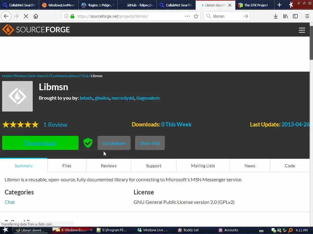The image size is (313, 234).
Task: Open Browse Open Source breadcrumb
Action: coord(31,76)
